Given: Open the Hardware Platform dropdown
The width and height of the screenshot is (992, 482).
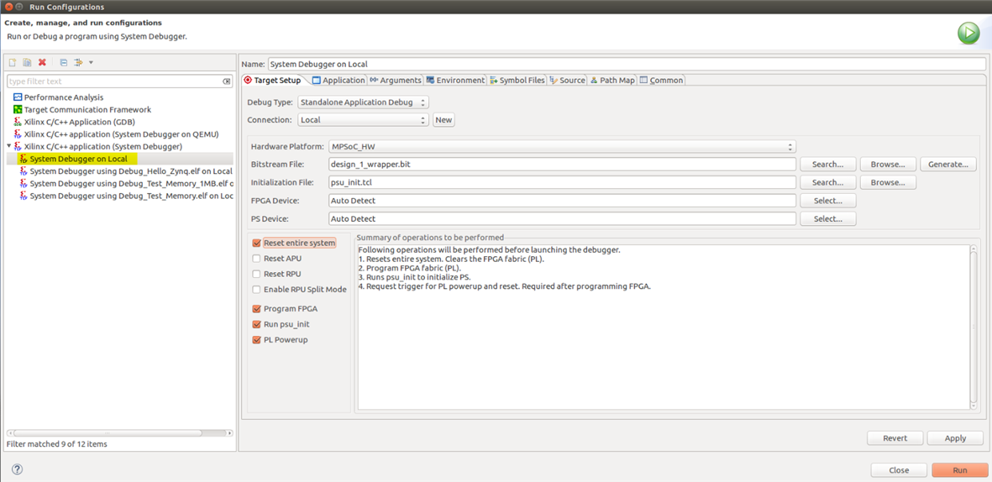Looking at the screenshot, I should pyautogui.click(x=561, y=147).
